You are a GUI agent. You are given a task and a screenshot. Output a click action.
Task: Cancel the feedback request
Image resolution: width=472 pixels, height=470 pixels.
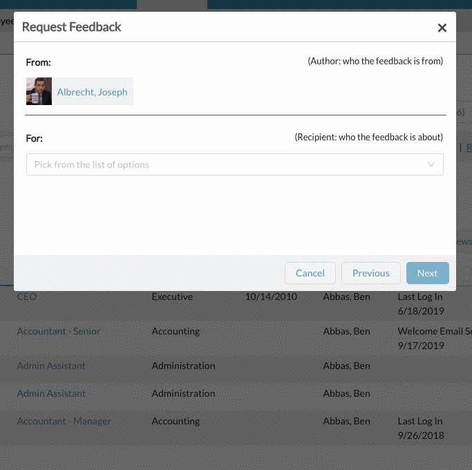[x=310, y=273]
